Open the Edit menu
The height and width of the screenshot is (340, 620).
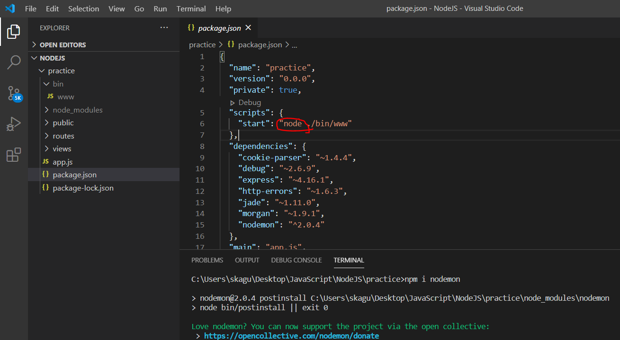[53, 9]
